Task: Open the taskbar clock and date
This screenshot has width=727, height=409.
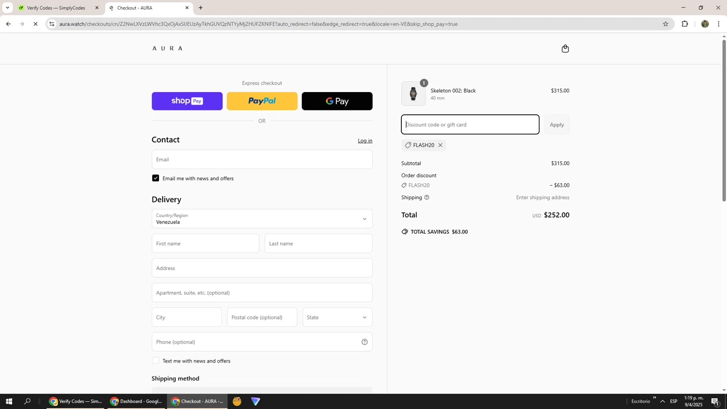Action: pos(693,401)
